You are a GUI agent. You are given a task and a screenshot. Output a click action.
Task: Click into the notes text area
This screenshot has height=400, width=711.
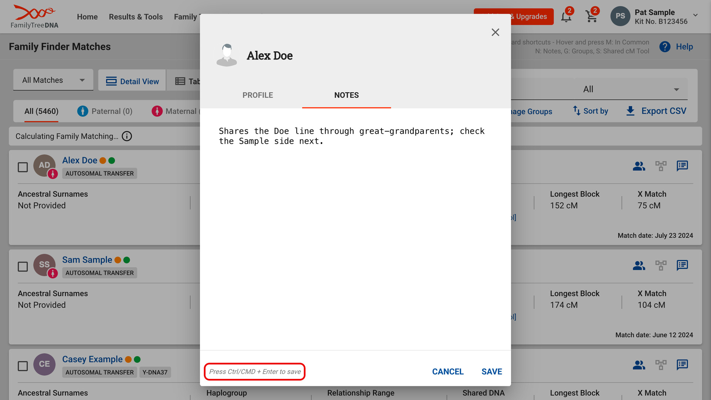pos(355,229)
